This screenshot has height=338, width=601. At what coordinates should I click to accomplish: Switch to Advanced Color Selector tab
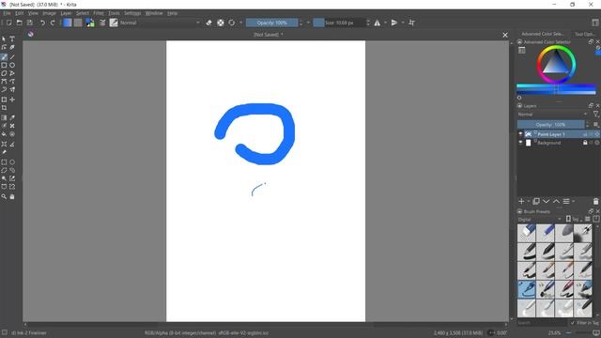coord(543,34)
